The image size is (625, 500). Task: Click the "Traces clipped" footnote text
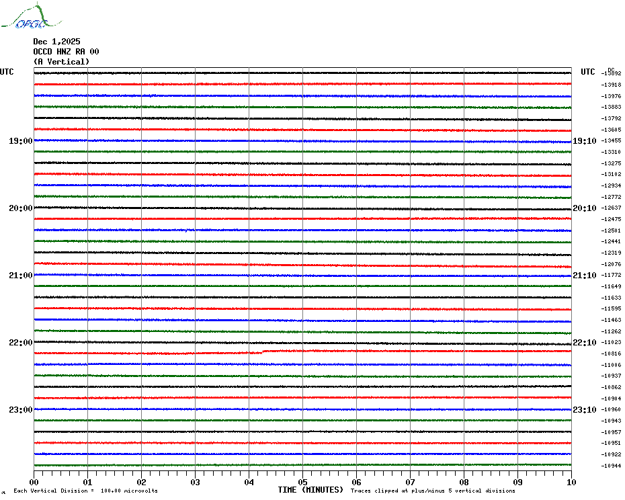[433, 491]
